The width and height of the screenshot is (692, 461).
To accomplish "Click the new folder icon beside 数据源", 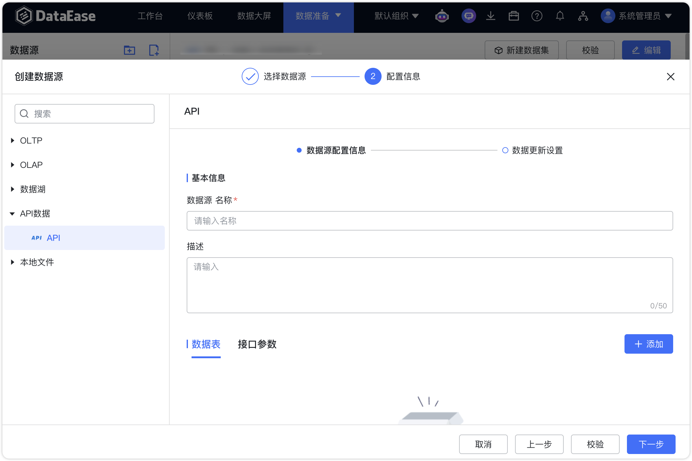I will [x=129, y=50].
